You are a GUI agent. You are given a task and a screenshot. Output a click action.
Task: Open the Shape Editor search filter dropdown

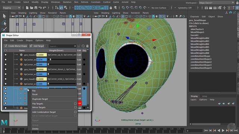pyautogui.click(x=75, y=46)
